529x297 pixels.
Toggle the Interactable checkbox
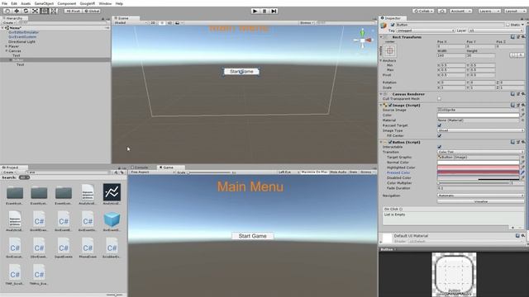coord(439,147)
